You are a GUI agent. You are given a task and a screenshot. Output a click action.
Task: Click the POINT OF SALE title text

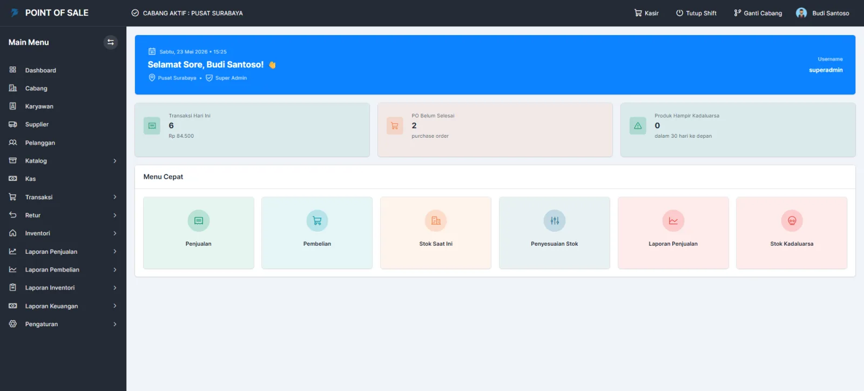coord(57,12)
